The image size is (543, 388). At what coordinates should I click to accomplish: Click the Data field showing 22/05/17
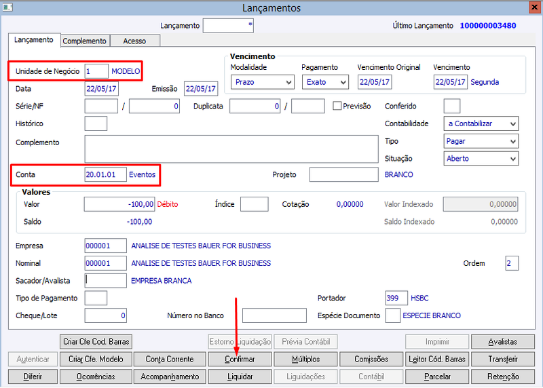click(x=101, y=89)
